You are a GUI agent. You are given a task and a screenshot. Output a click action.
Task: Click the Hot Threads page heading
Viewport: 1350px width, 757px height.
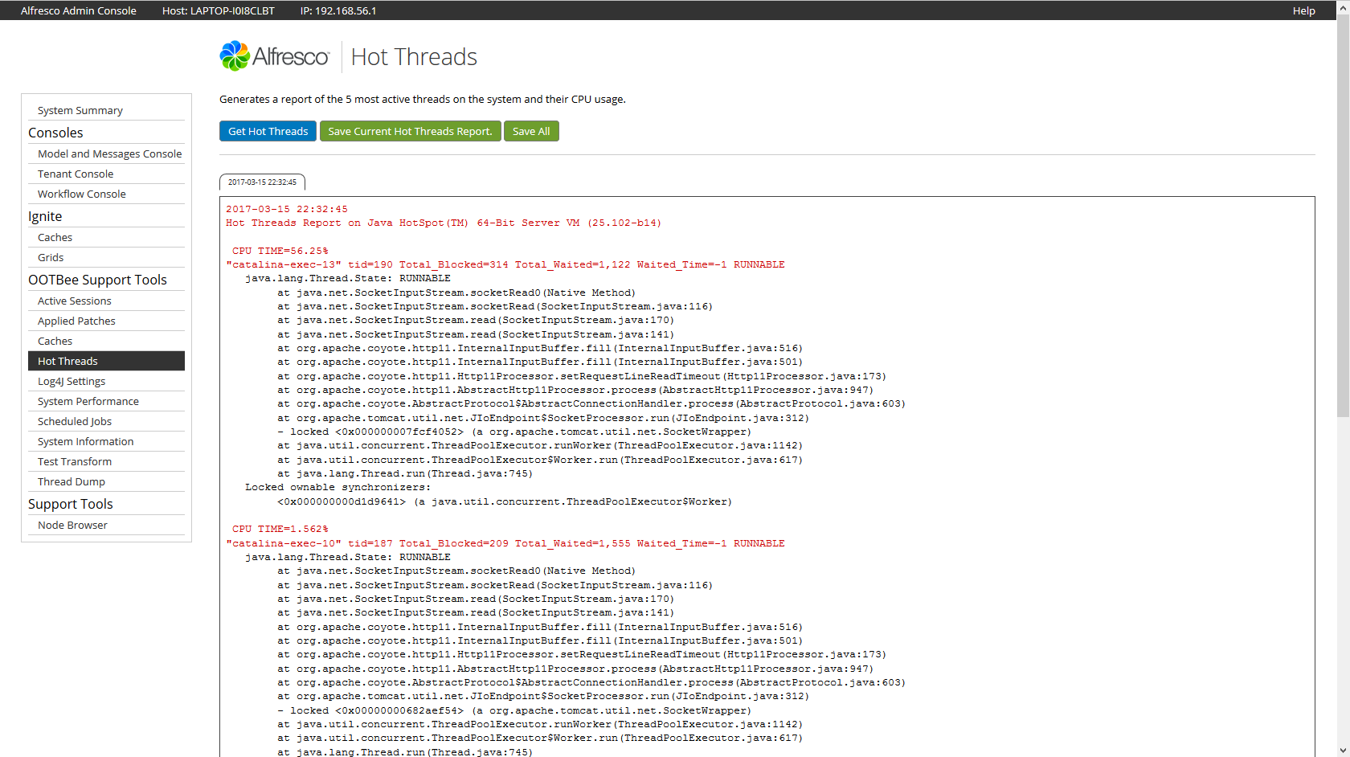tap(414, 57)
